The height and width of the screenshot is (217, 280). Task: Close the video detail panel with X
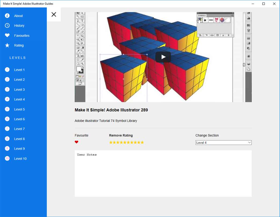(54, 14)
